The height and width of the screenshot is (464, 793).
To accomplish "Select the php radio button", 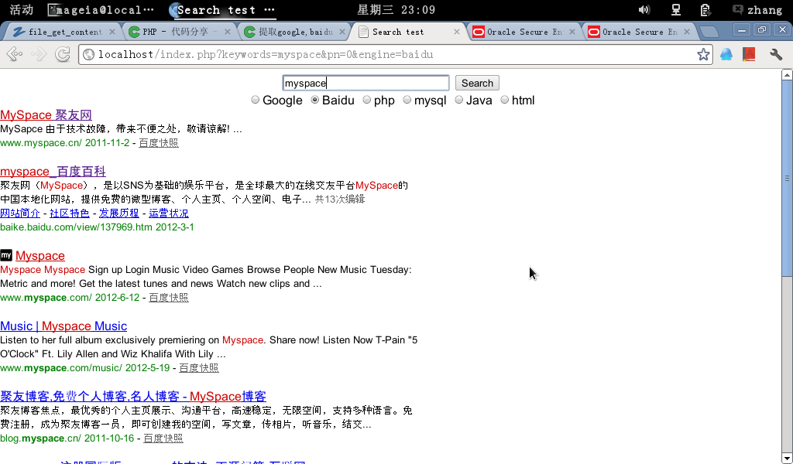I will click(x=367, y=100).
